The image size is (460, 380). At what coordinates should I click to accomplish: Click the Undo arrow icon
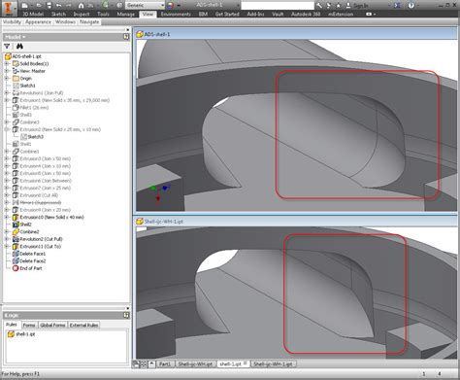(x=58, y=6)
